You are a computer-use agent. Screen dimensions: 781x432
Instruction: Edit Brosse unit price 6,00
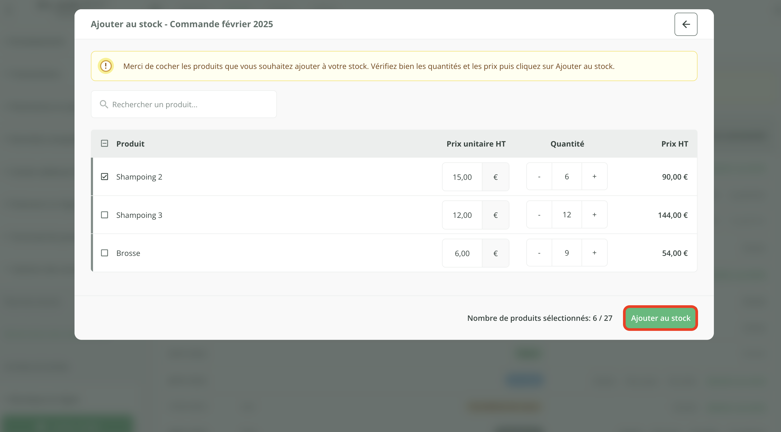[x=462, y=253]
